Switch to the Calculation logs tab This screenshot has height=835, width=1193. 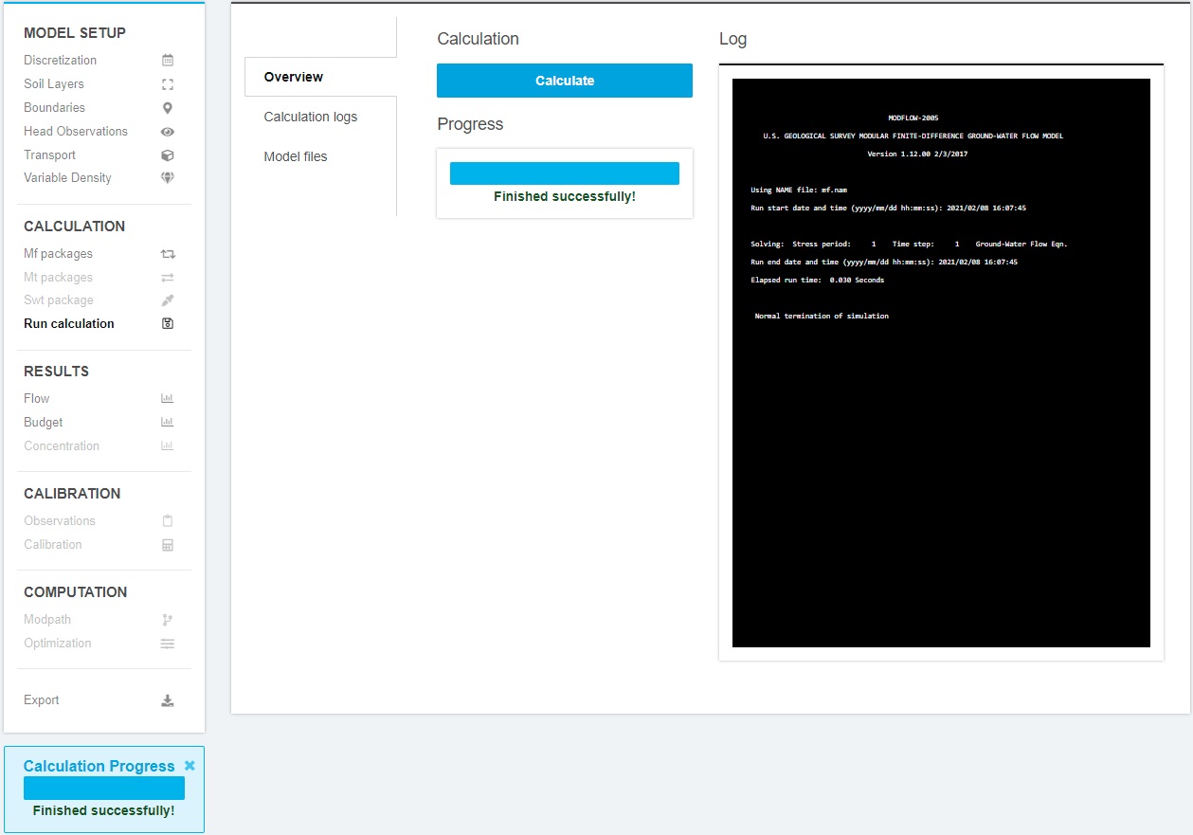310,117
